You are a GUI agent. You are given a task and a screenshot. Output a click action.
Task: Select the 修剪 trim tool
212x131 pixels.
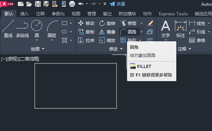[128, 23]
